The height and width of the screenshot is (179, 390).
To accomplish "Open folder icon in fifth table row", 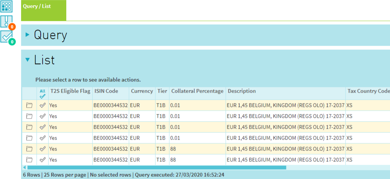I will (x=29, y=149).
